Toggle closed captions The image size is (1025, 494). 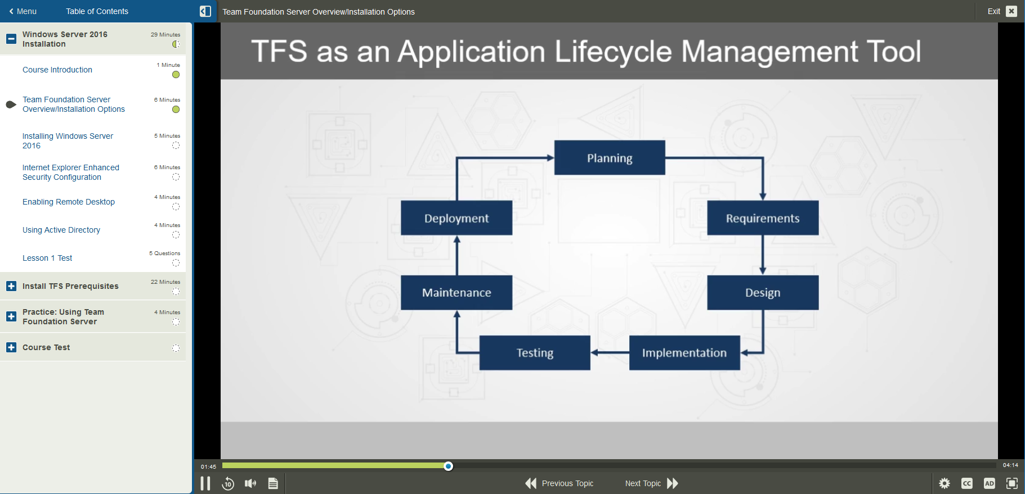(967, 483)
